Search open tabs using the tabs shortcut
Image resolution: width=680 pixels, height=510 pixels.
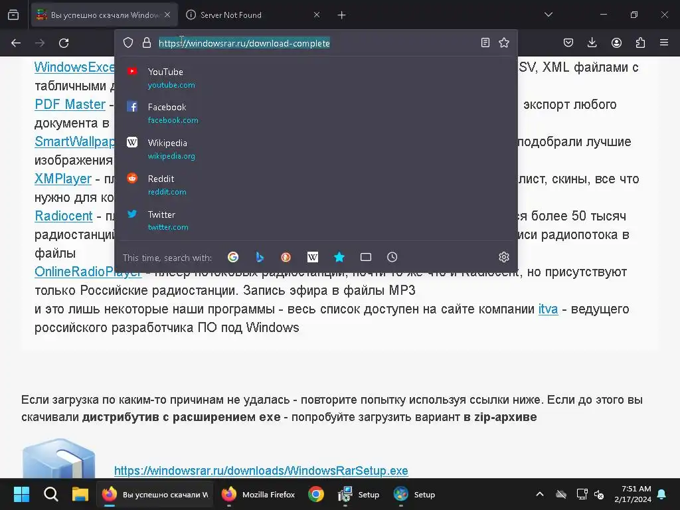pos(366,257)
